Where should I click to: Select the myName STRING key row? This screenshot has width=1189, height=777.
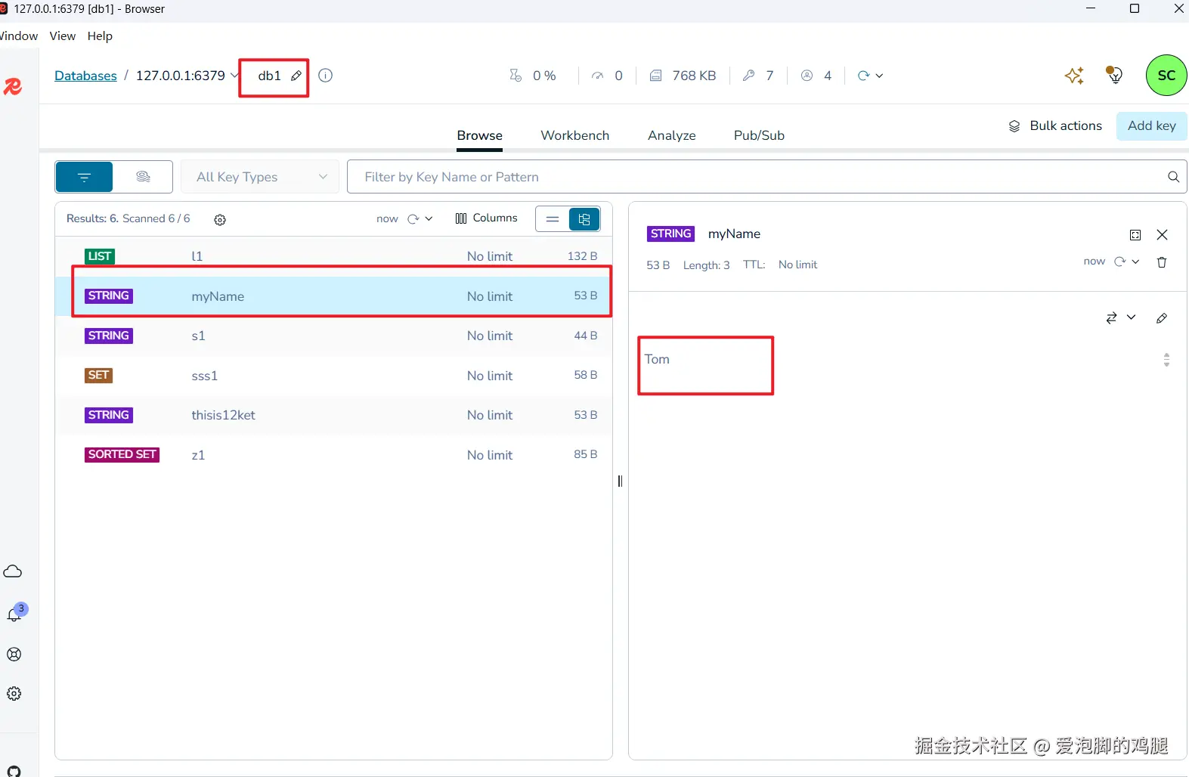pyautogui.click(x=333, y=296)
